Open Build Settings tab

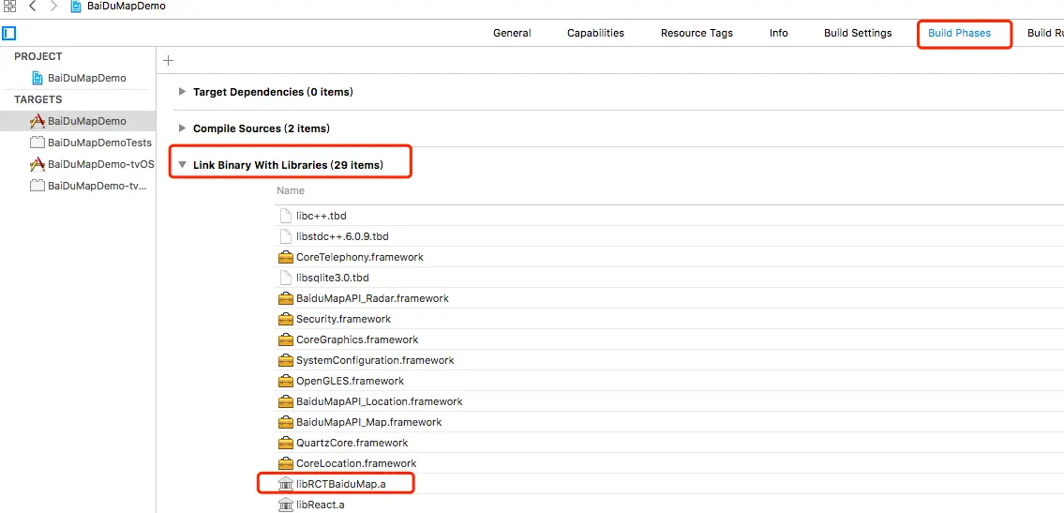(x=858, y=33)
